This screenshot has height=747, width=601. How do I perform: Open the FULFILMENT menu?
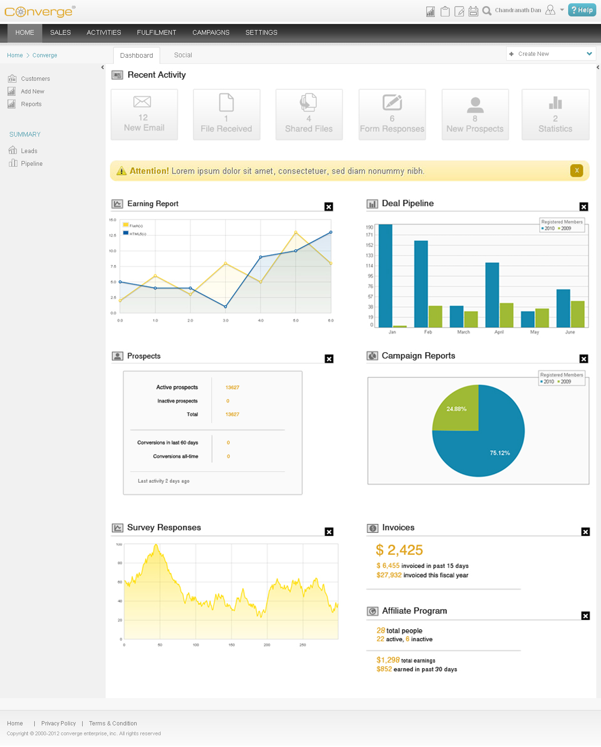click(x=157, y=32)
